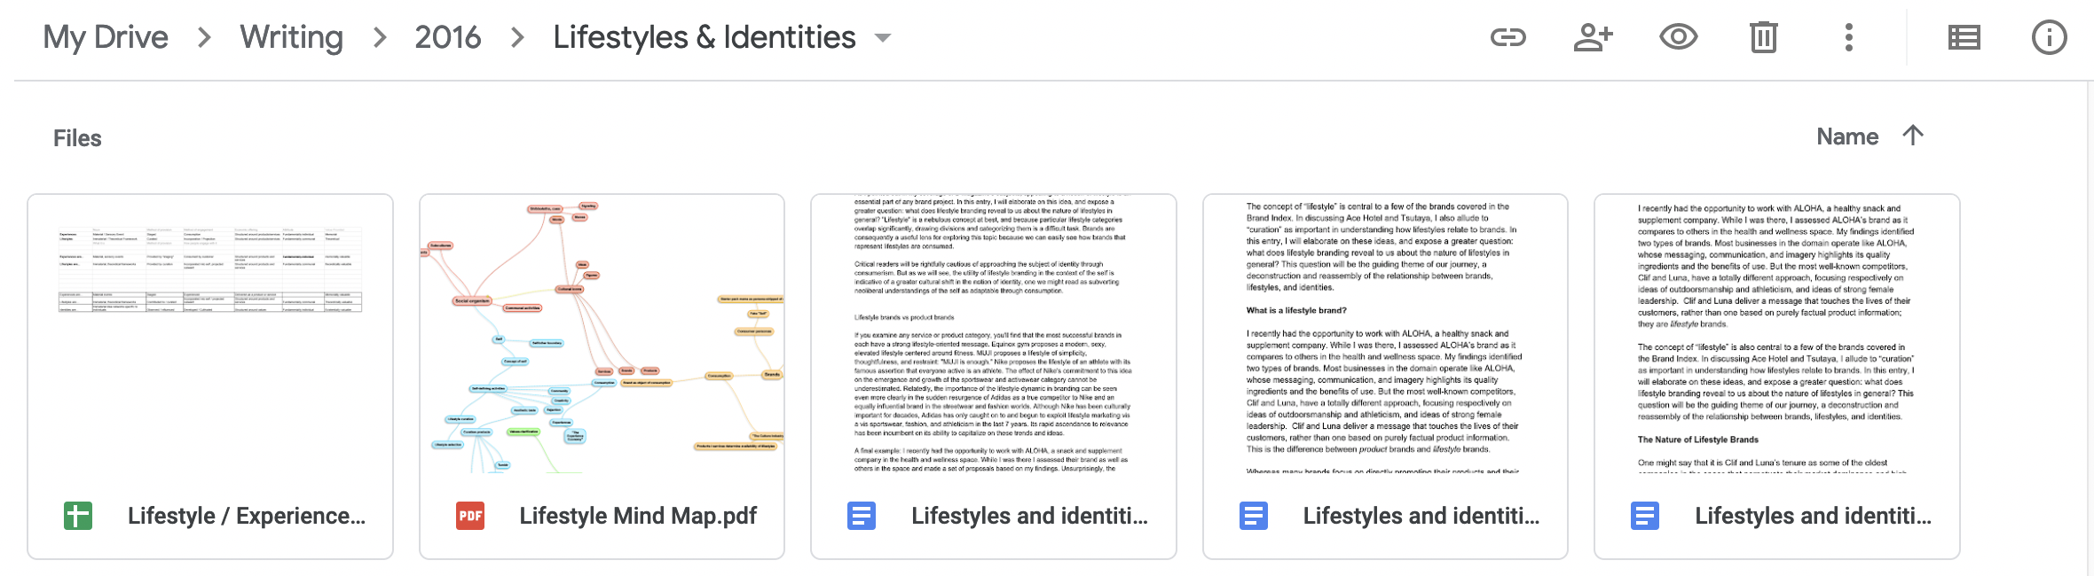Click the trash remove icon
The height and width of the screenshot is (576, 2094).
[x=1763, y=37]
